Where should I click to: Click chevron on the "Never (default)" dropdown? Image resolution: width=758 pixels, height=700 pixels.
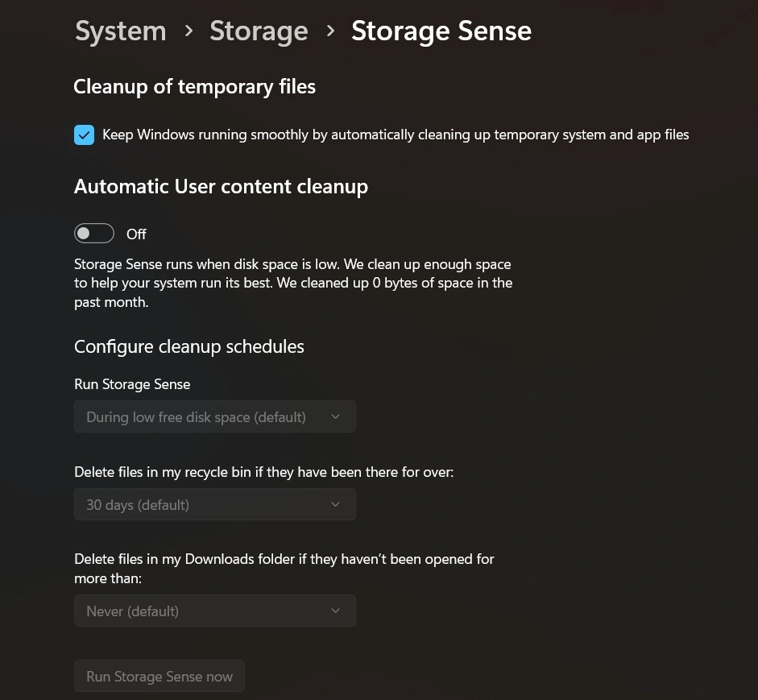click(x=335, y=611)
